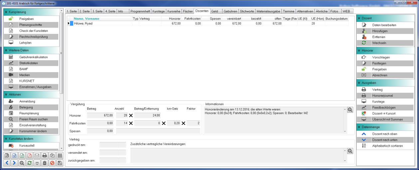Click the trash delete icon in bottom toolbar

(45, 163)
